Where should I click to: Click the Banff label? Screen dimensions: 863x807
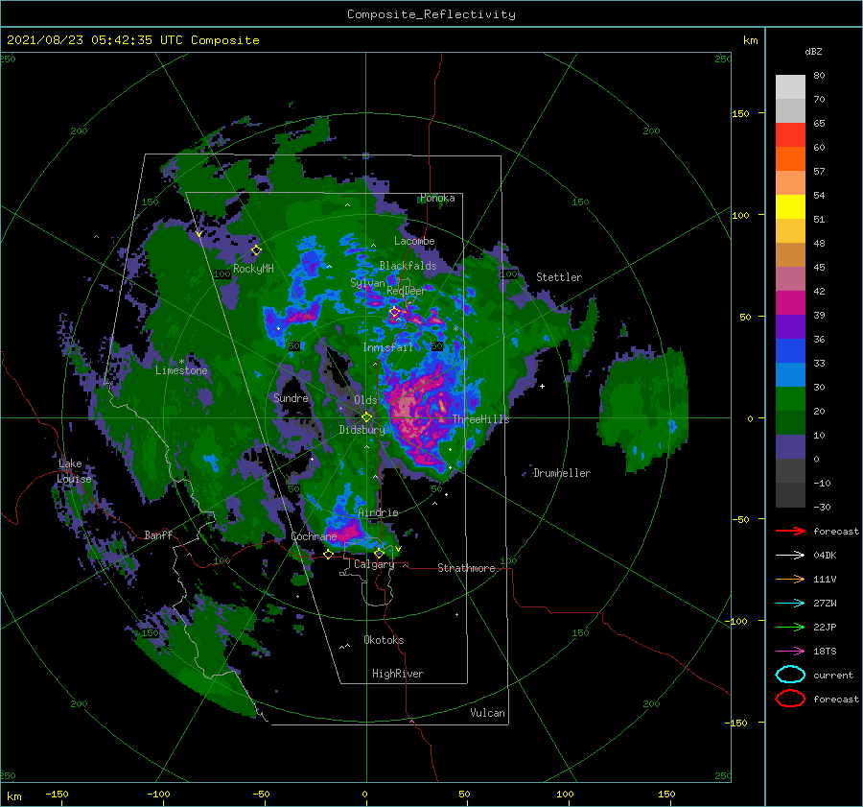[158, 534]
